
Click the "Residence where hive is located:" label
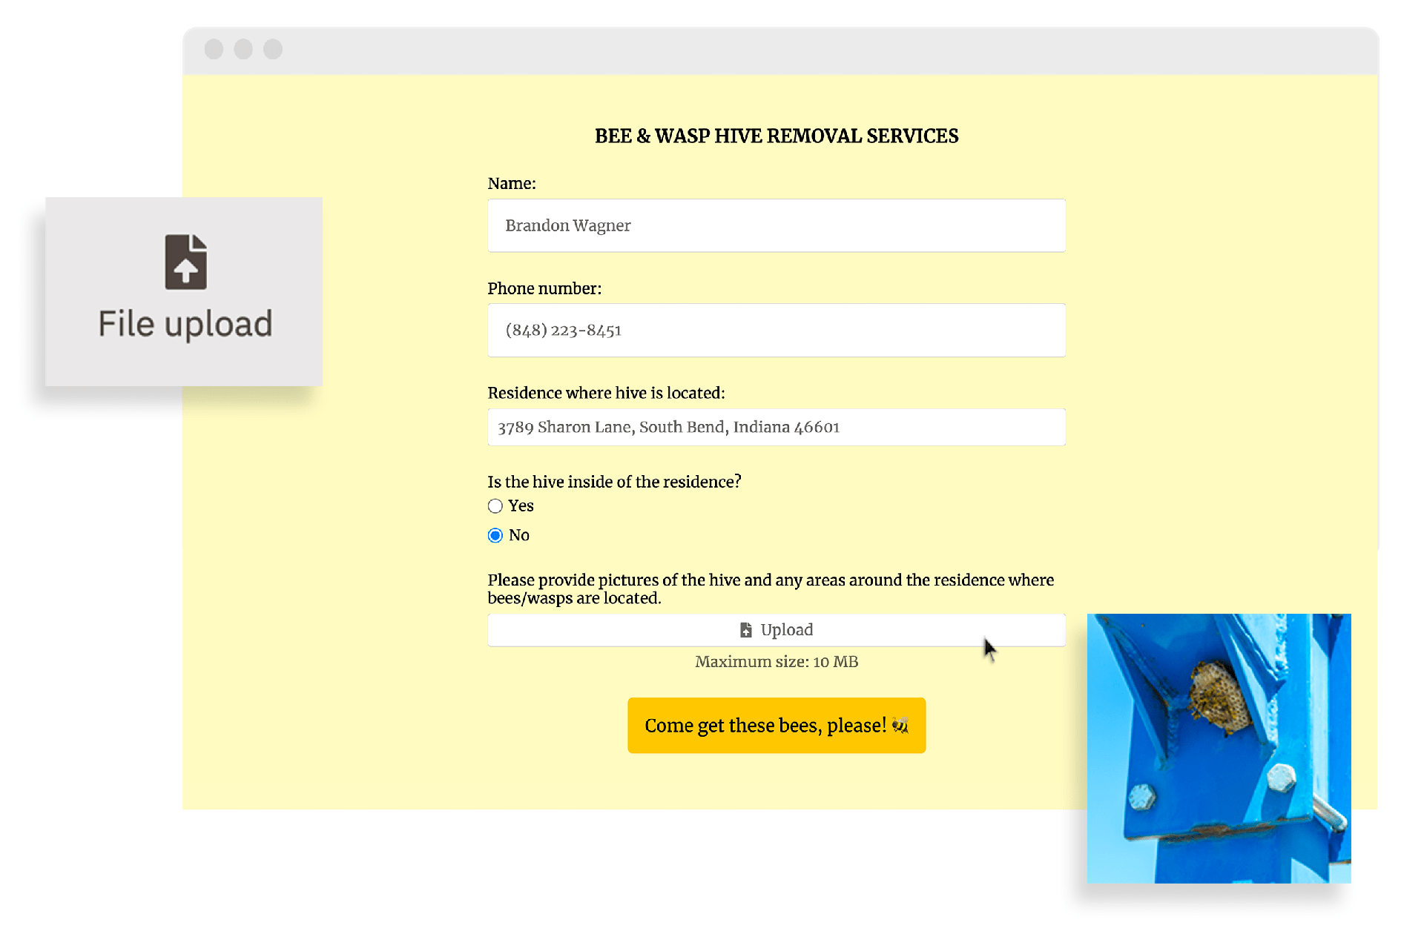[606, 393]
